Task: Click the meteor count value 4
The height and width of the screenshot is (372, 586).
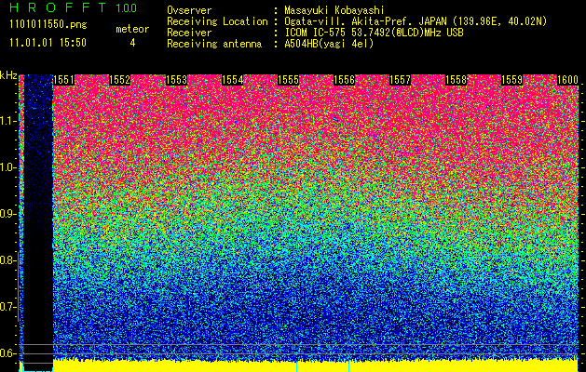Action: point(132,43)
